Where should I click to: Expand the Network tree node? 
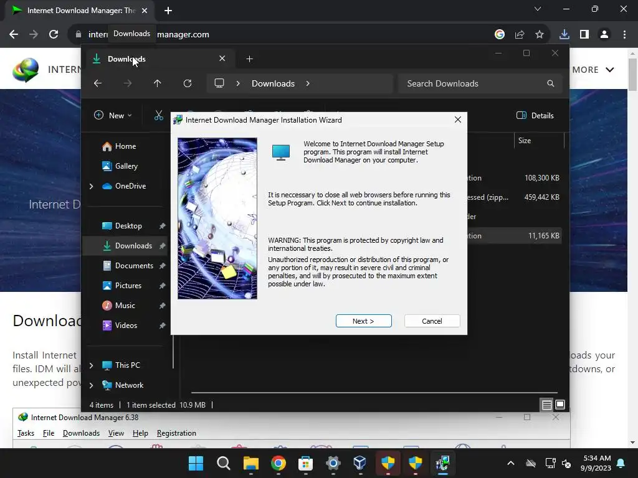tap(91, 385)
